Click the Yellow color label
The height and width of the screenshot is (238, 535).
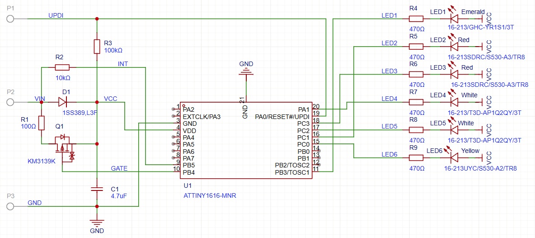470,151
